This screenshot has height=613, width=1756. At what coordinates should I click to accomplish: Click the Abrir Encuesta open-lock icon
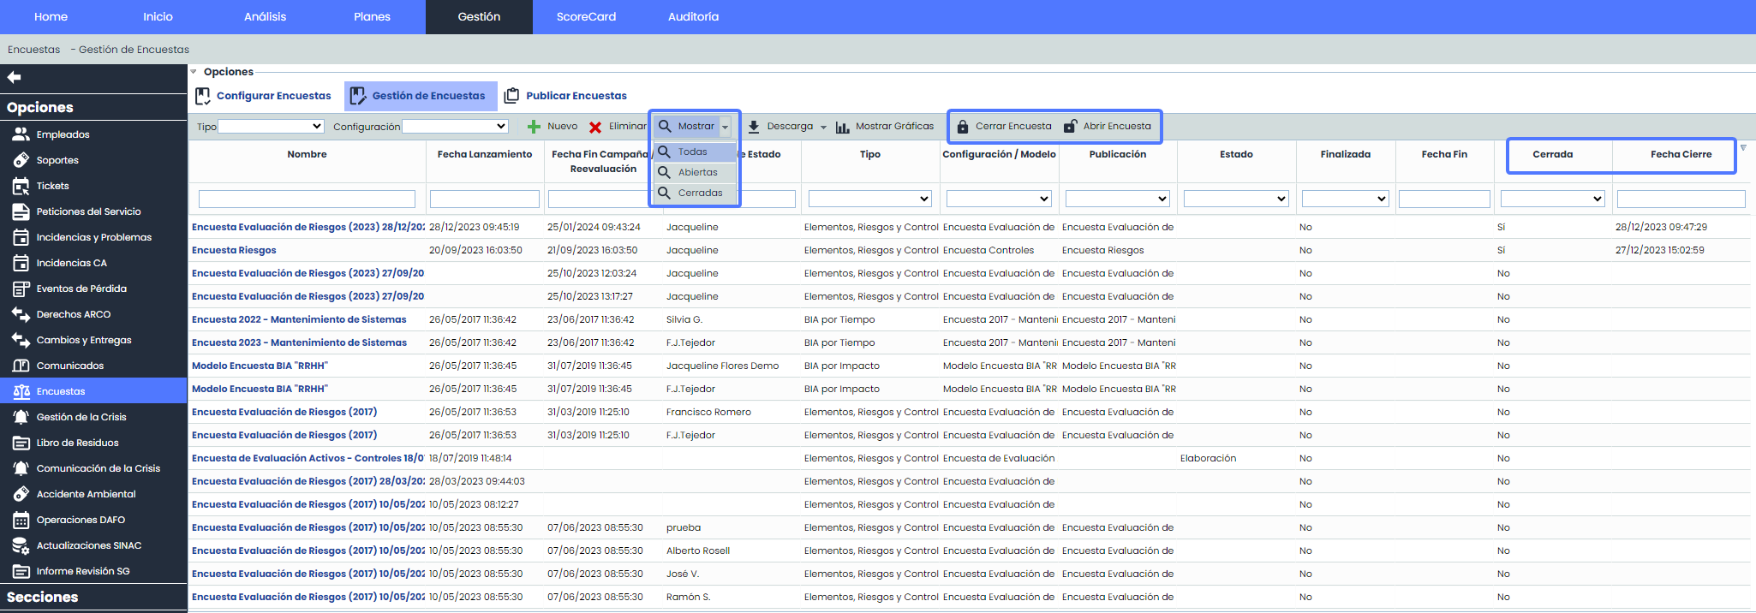1070,127
